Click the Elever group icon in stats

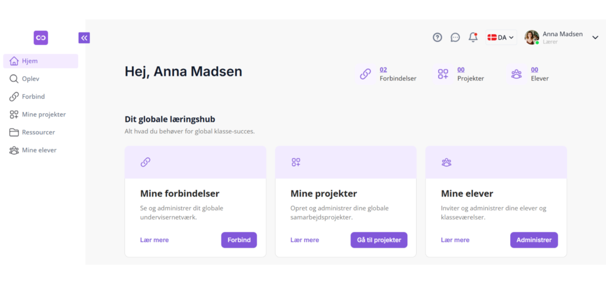(x=517, y=74)
